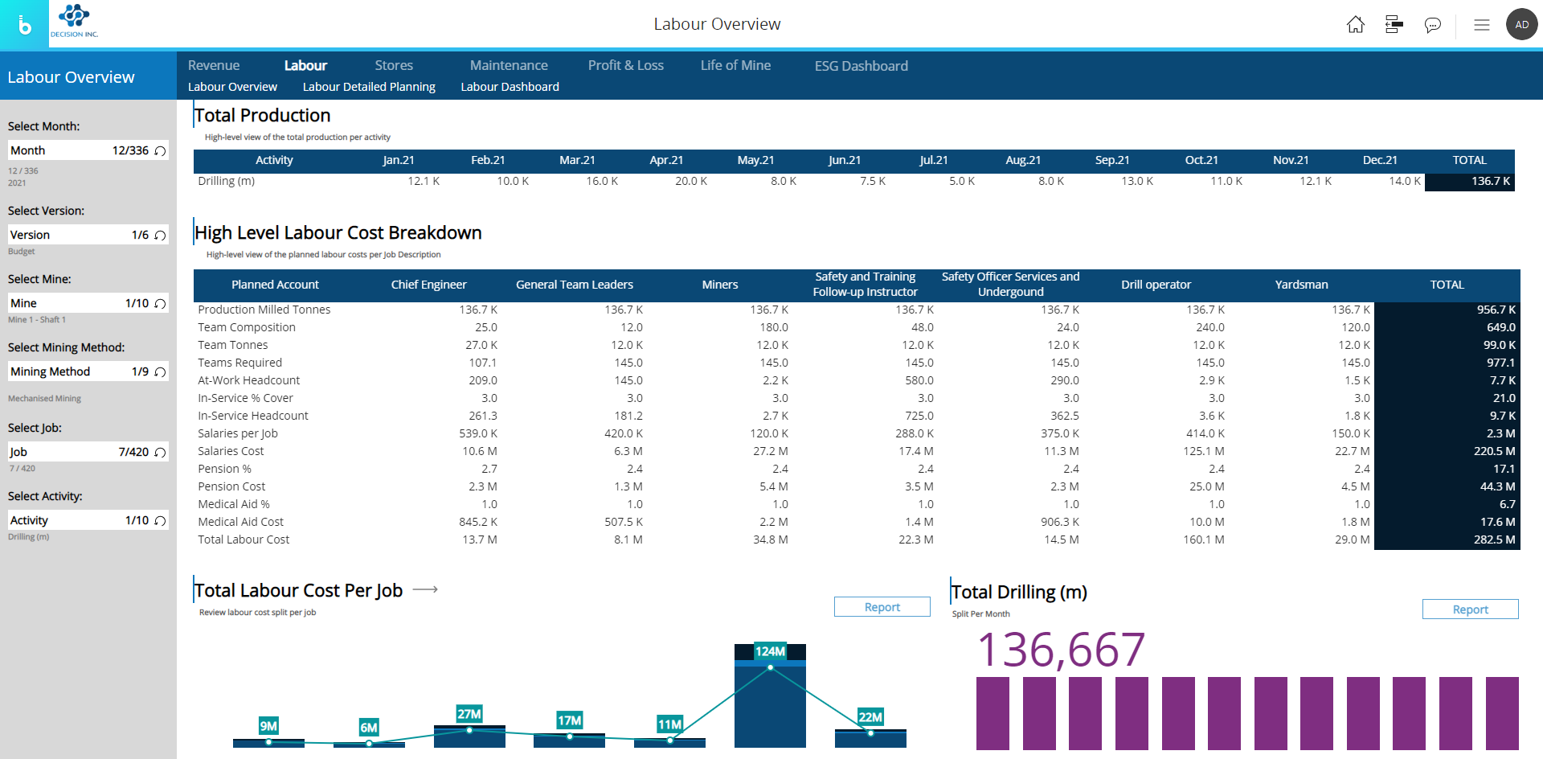The width and height of the screenshot is (1543, 759).
Task: Select the Activity column header
Action: pos(274,160)
